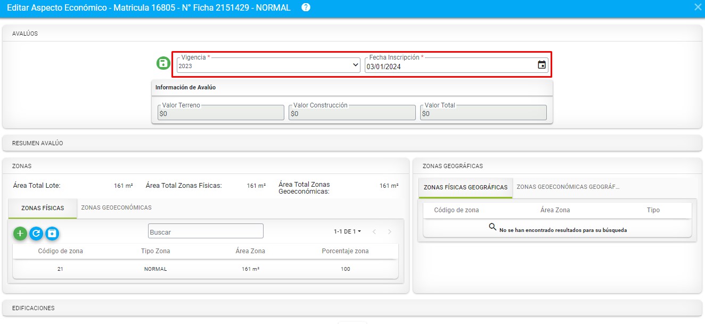This screenshot has height=324, width=705.
Task: Click the Área Total Zonas Físicas label
Action: (184, 186)
